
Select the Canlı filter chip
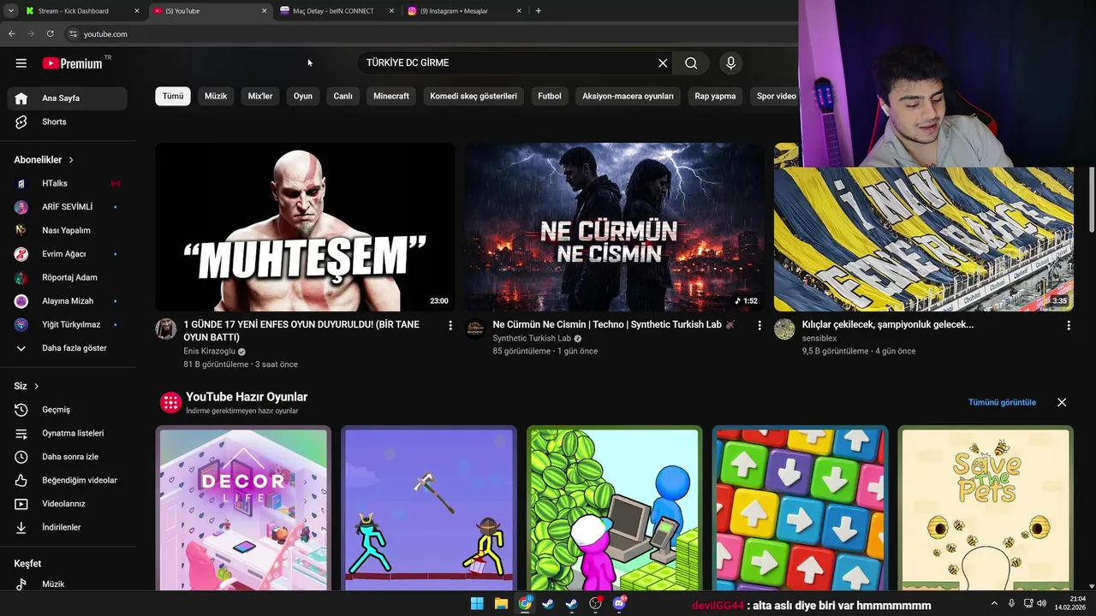click(343, 96)
